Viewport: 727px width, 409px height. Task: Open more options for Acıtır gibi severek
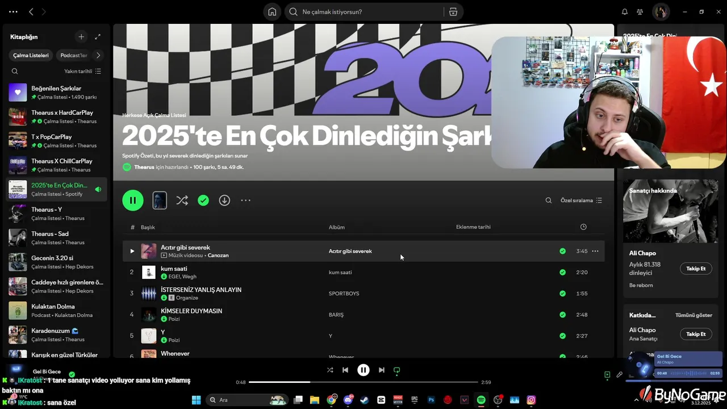tap(595, 251)
